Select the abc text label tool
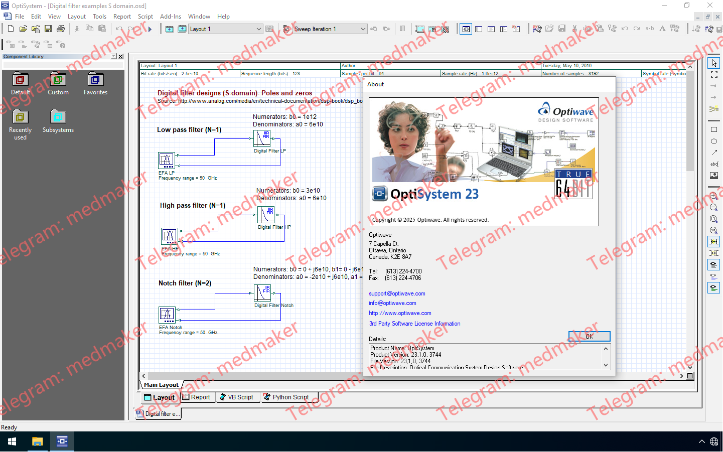The image size is (723, 452). 714,164
